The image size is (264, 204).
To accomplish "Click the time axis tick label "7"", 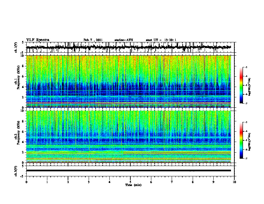I will pos(172,182).
